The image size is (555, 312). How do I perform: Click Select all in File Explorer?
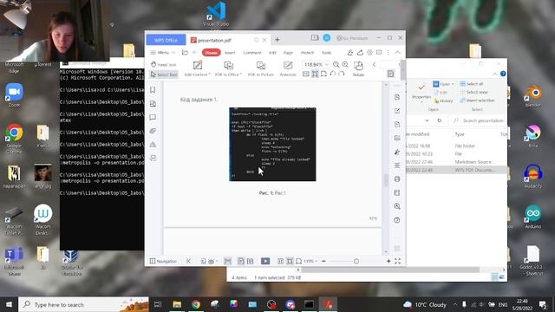pos(472,84)
